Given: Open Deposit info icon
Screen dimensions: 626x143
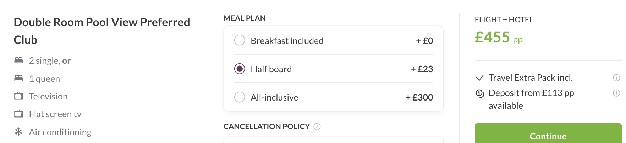Looking at the screenshot, I should pyautogui.click(x=616, y=93).
